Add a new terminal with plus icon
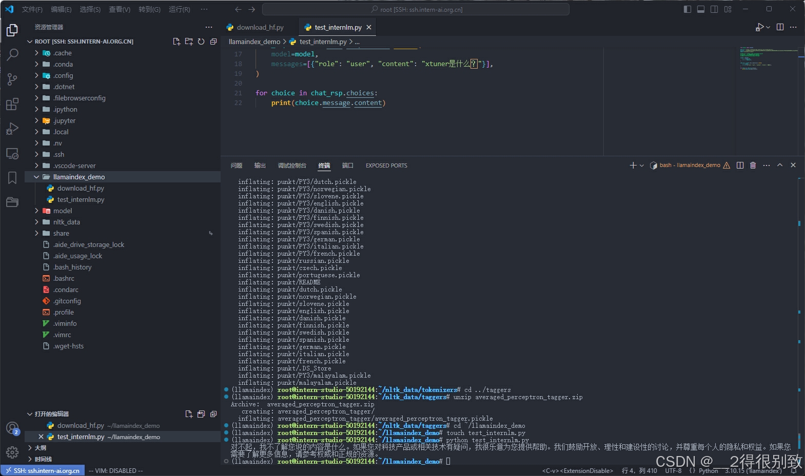The image size is (805, 476). (x=633, y=165)
